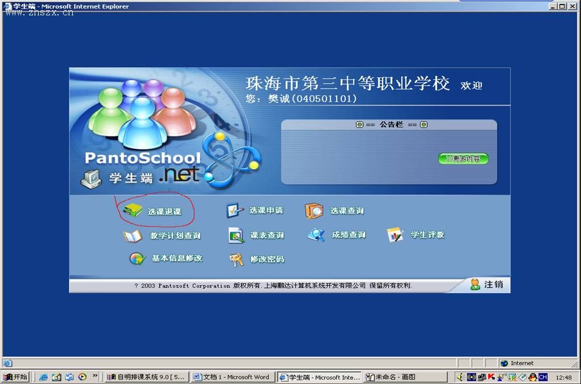This screenshot has width=581, height=384.
Task: Launch Internet Explorer from quick launch
Action: point(44,377)
